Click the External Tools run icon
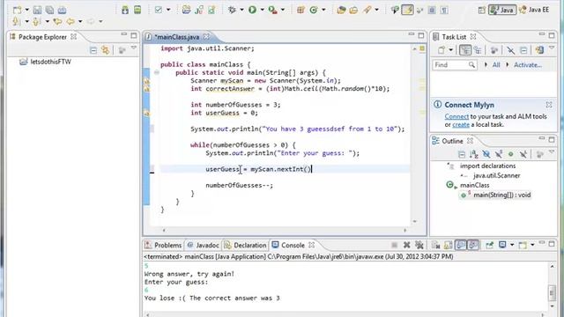This screenshot has height=317, width=564. [x=272, y=10]
